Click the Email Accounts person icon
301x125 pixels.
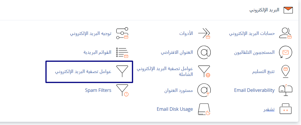[x=285, y=33]
